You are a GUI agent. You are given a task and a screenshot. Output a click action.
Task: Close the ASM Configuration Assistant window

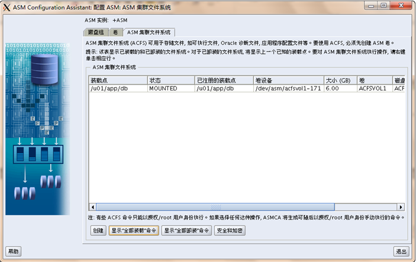click(x=401, y=6)
